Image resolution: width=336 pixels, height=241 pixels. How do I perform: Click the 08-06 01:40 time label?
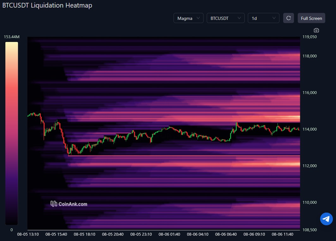tap(169, 234)
